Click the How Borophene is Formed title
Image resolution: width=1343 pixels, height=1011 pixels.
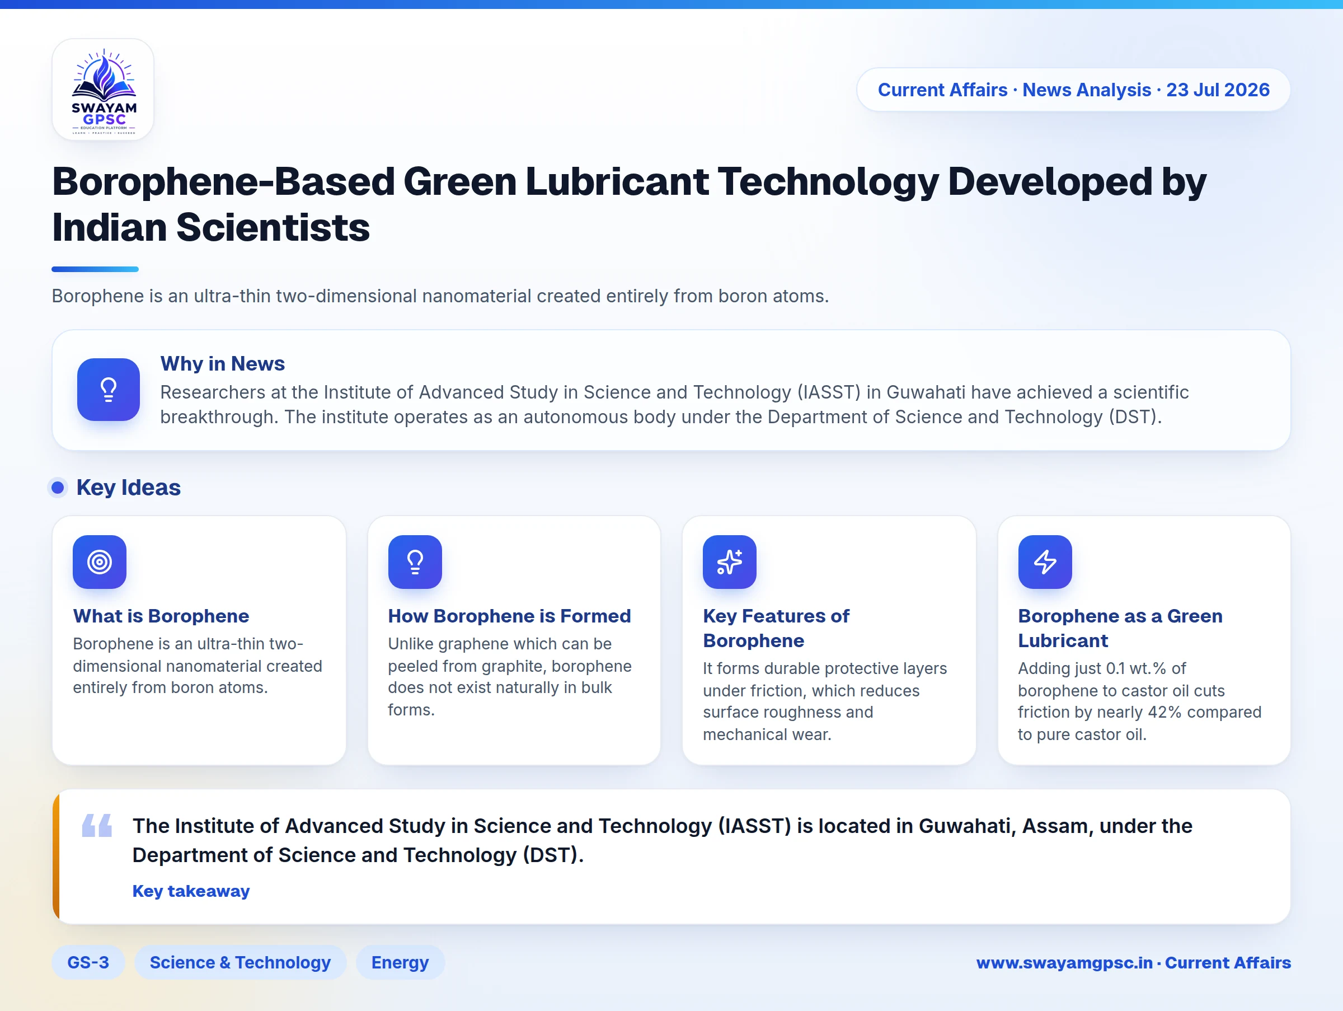click(509, 616)
